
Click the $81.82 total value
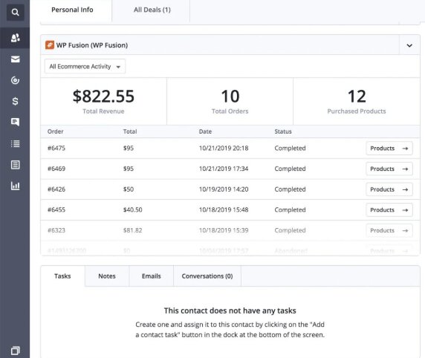(132, 231)
